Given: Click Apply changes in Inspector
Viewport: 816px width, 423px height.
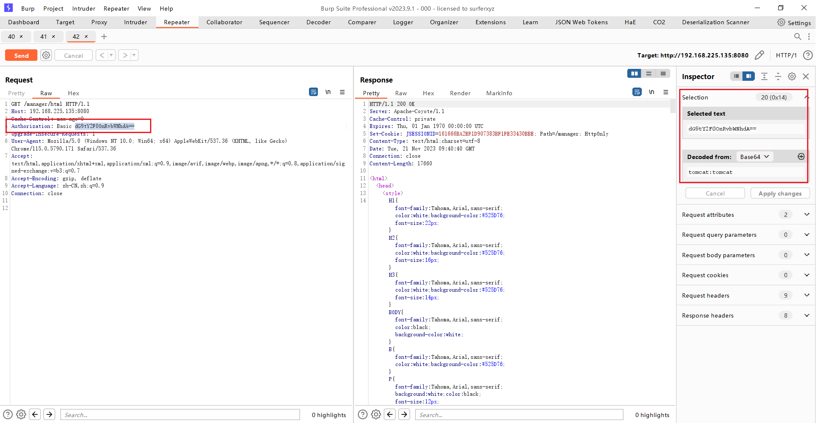Looking at the screenshot, I should click(780, 193).
